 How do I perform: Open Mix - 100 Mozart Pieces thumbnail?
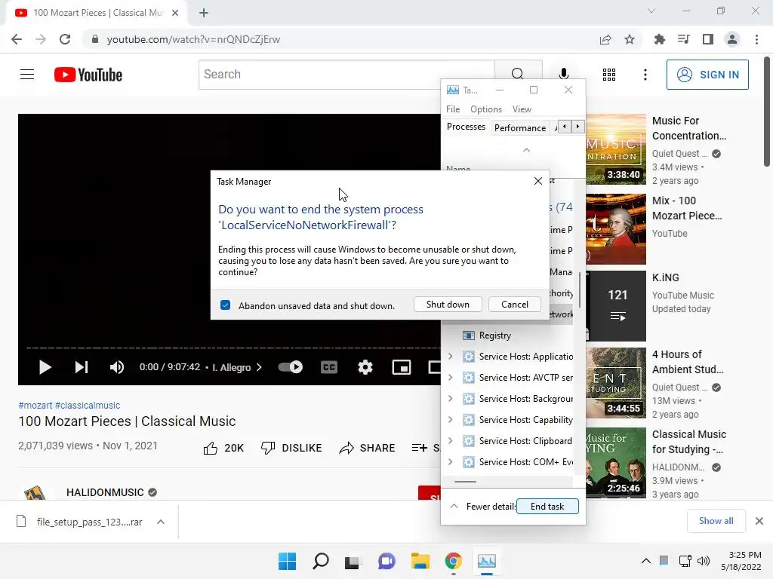(616, 229)
